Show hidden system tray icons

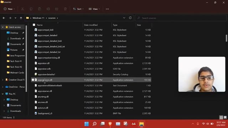point(193,124)
